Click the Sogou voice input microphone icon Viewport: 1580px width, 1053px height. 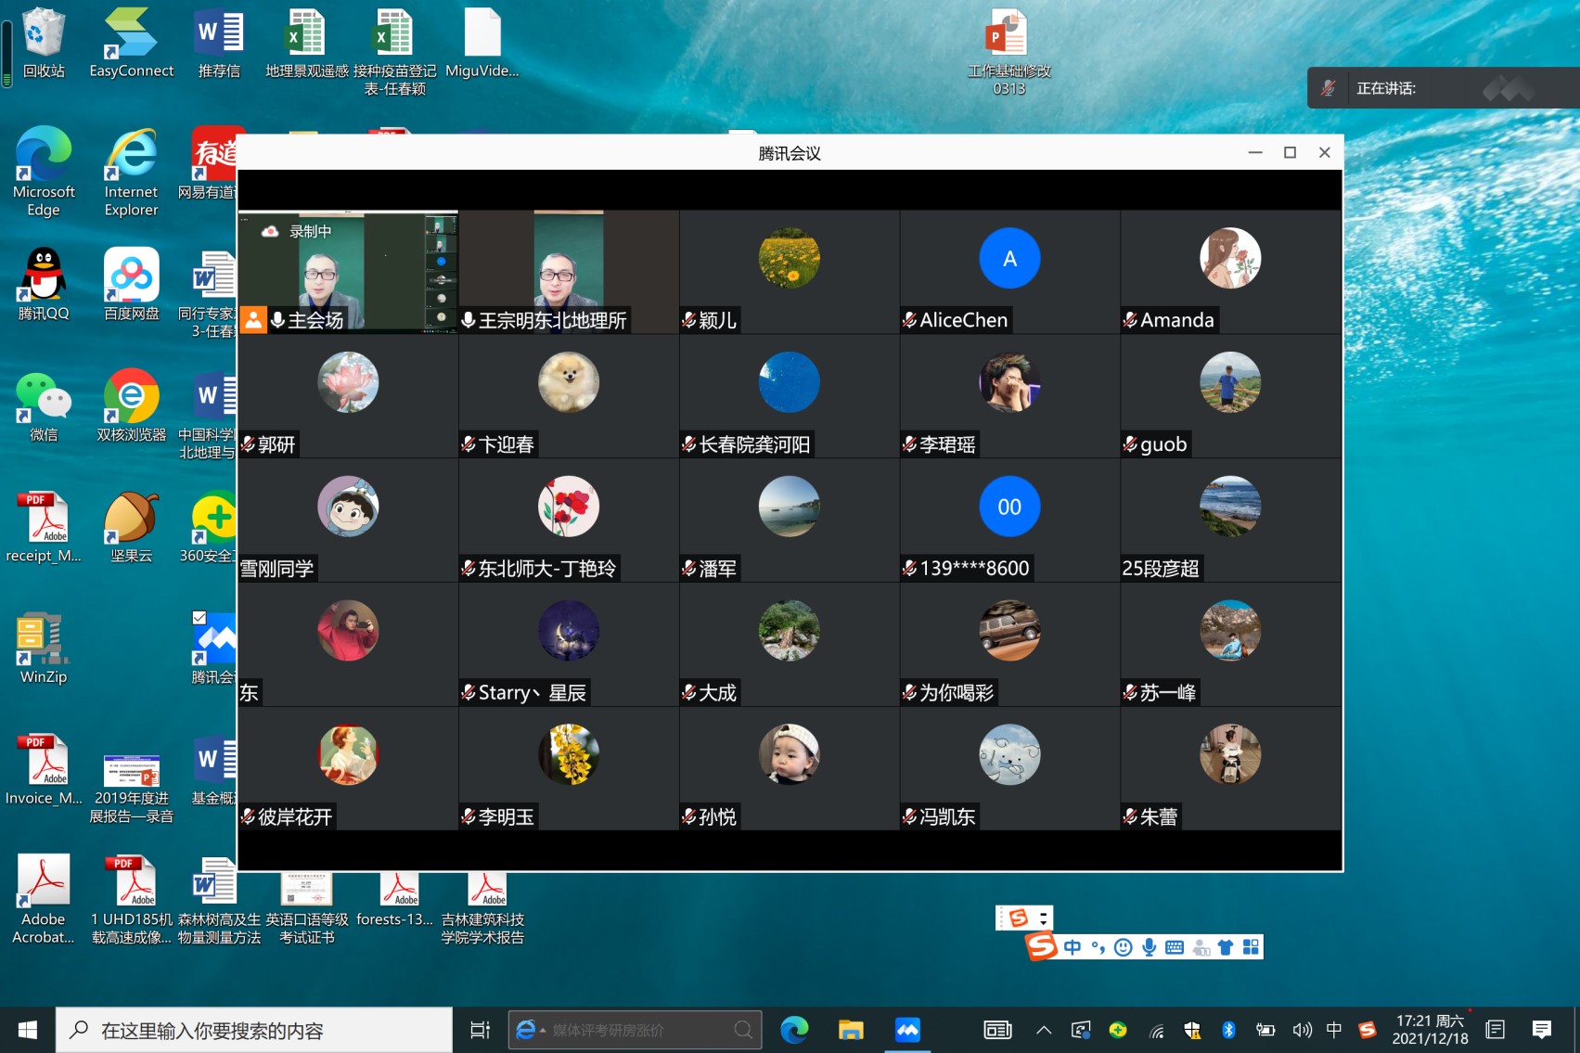(1149, 947)
